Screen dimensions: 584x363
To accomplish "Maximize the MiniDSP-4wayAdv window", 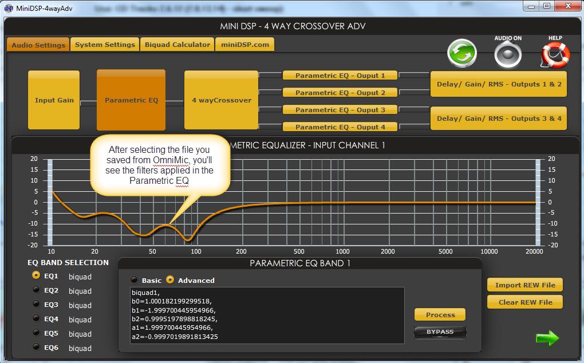I will tap(547, 6).
